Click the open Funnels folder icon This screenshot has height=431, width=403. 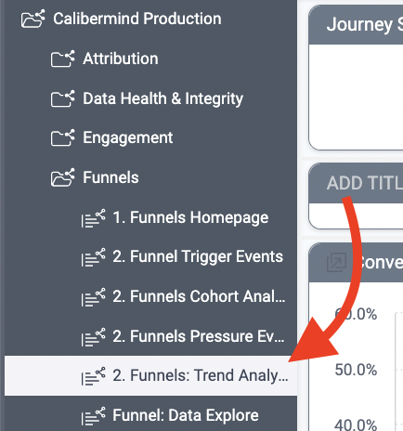point(62,177)
